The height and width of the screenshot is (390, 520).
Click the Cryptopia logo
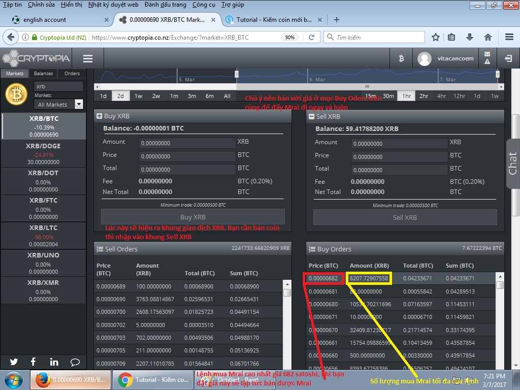(x=36, y=59)
